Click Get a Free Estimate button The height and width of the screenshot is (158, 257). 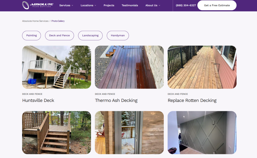click(x=217, y=5)
